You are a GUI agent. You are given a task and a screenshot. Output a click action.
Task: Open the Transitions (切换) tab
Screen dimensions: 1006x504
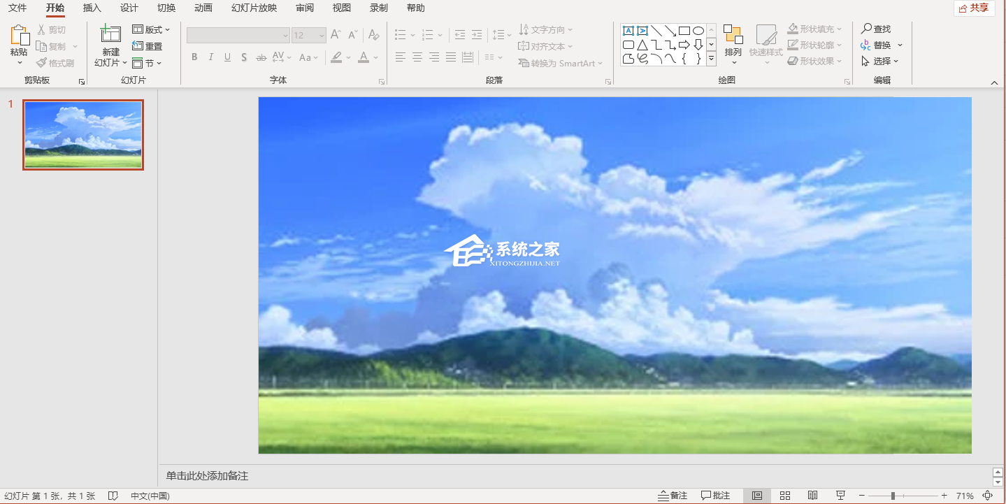pos(166,8)
